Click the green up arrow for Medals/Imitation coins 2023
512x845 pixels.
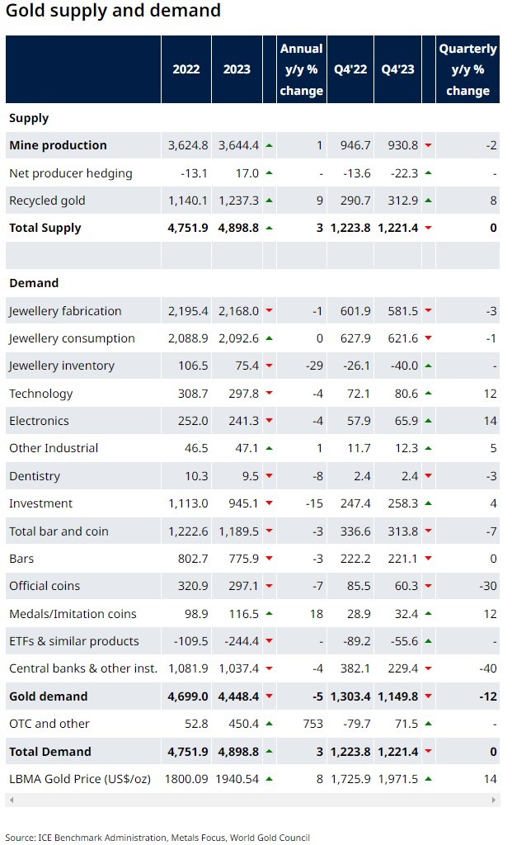pyautogui.click(x=269, y=613)
